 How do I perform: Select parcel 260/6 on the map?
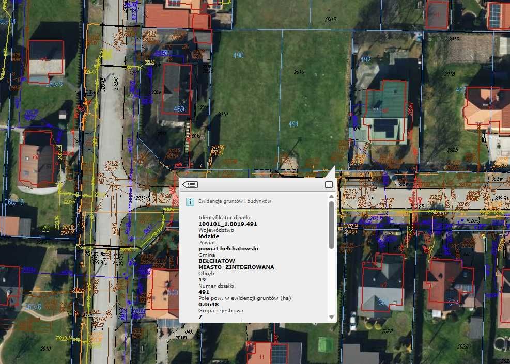33,307
